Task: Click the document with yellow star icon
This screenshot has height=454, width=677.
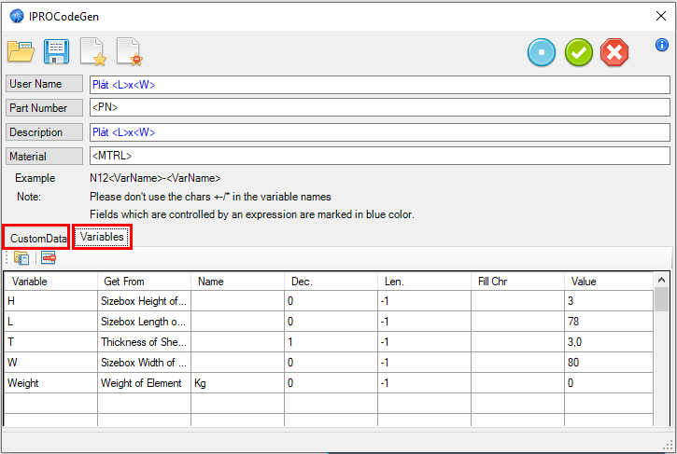Action: click(92, 52)
